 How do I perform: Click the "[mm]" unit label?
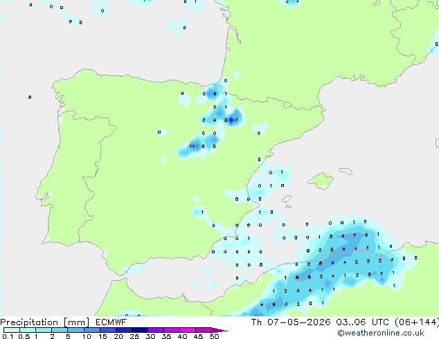click(76, 322)
